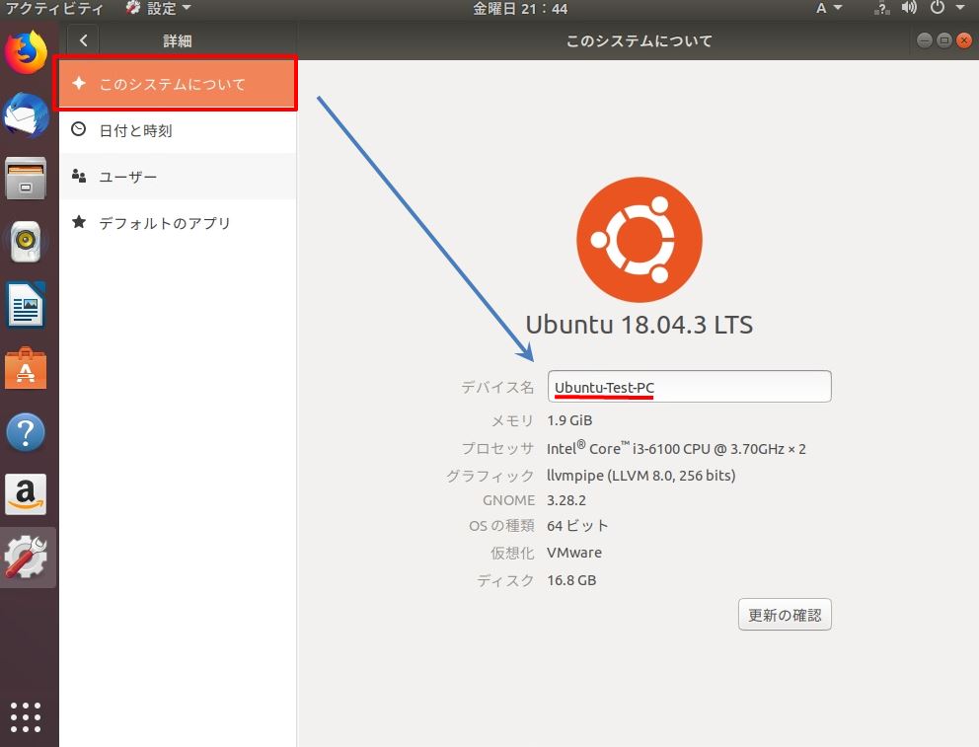Click the デバイス名 input field

coord(689,386)
